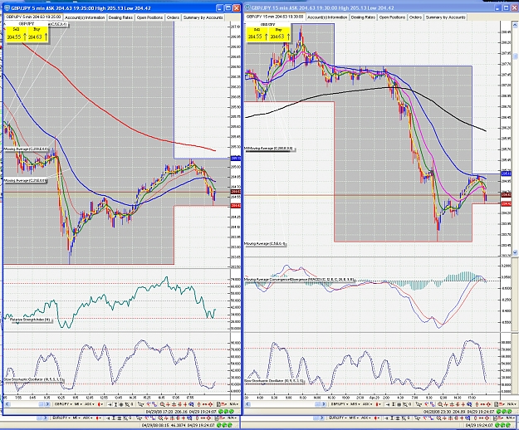519x430 pixels.
Task: Select the GBP/JPY 15 min chart tab
Action: (275, 17)
